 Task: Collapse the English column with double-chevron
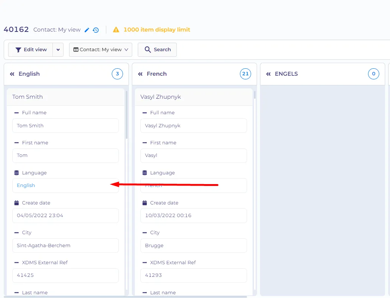[x=12, y=74]
